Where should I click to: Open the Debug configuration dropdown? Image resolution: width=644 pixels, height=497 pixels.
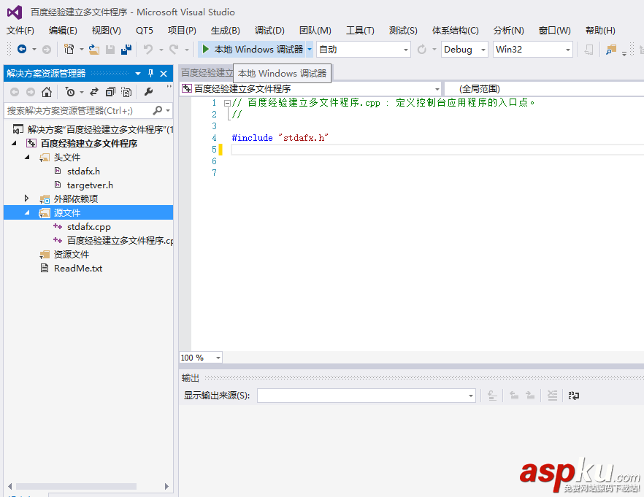(x=464, y=50)
